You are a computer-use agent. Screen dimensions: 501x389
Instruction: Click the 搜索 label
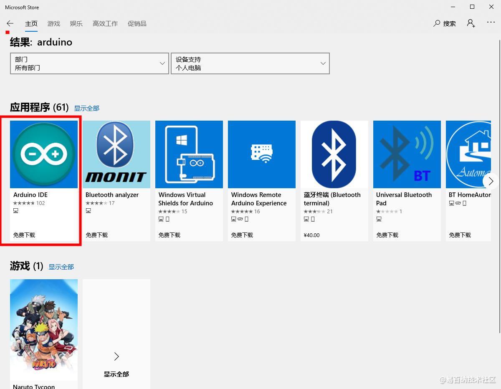pyautogui.click(x=450, y=24)
